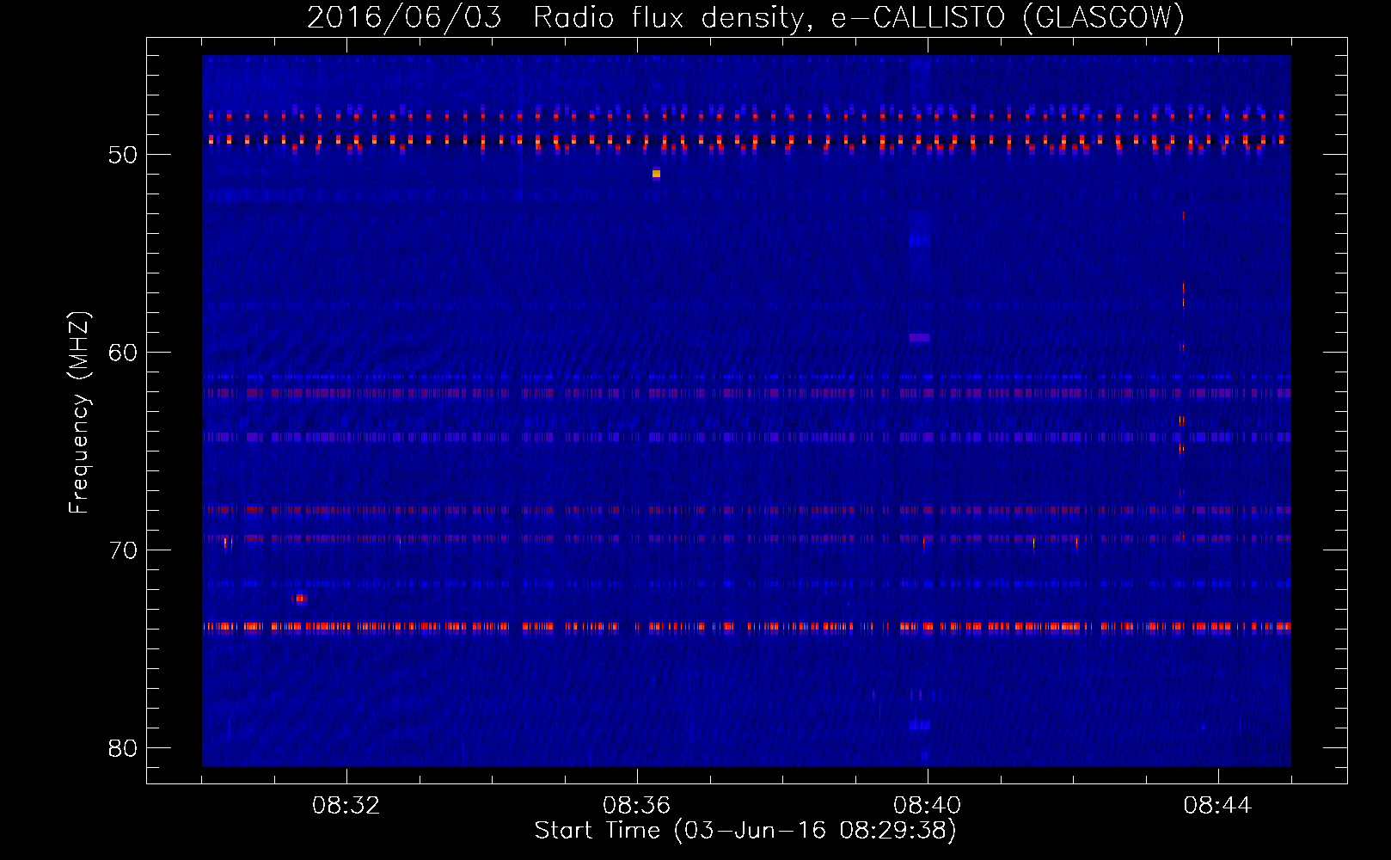Click the Start Time axis caption
This screenshot has width=1391, height=860.
pyautogui.click(x=745, y=831)
